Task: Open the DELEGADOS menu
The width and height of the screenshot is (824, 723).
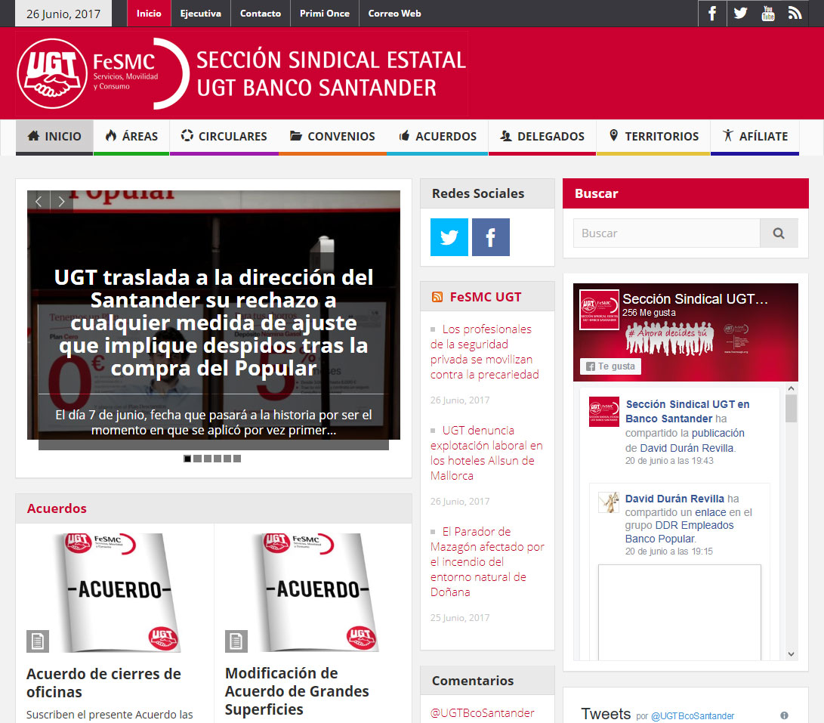Action: coord(542,137)
